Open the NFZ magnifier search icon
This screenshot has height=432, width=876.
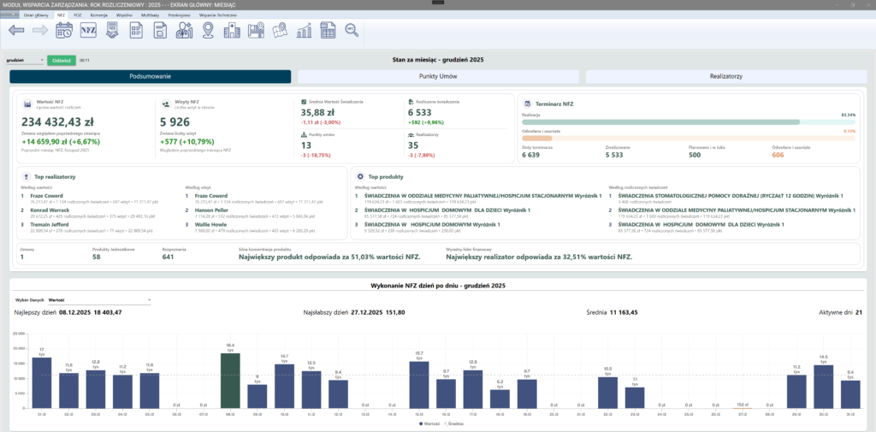pyautogui.click(x=352, y=30)
